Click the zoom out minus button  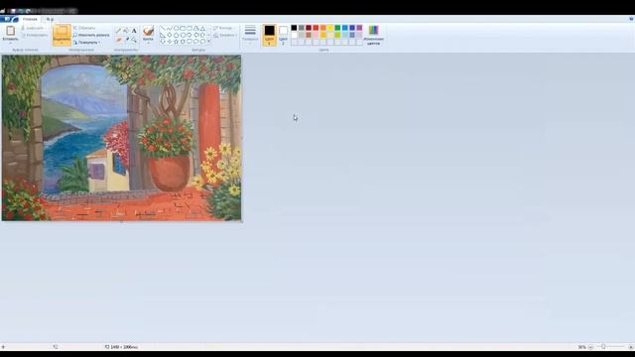(590, 347)
